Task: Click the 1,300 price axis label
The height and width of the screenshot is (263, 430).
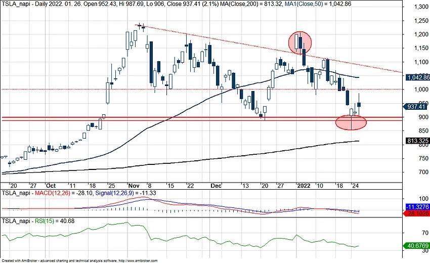Action: click(420, 7)
